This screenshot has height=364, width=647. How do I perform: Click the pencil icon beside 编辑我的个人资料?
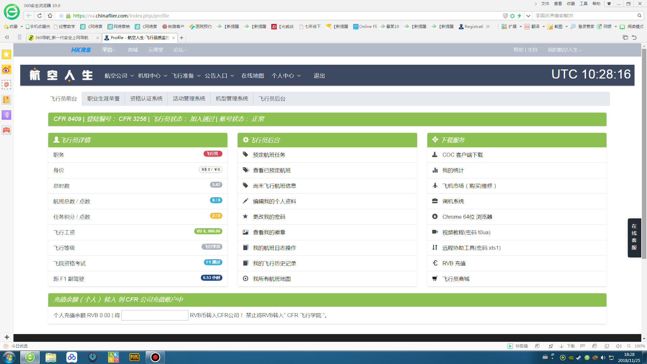tap(246, 201)
